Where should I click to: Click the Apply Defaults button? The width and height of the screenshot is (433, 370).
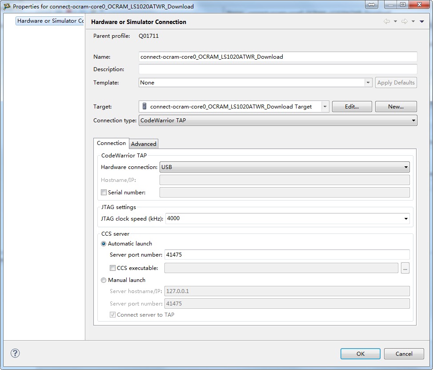[x=396, y=82]
